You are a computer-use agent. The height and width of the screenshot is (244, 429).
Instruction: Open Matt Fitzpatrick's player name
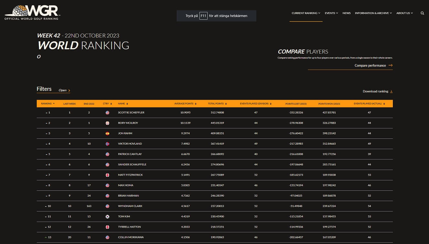[x=130, y=175]
